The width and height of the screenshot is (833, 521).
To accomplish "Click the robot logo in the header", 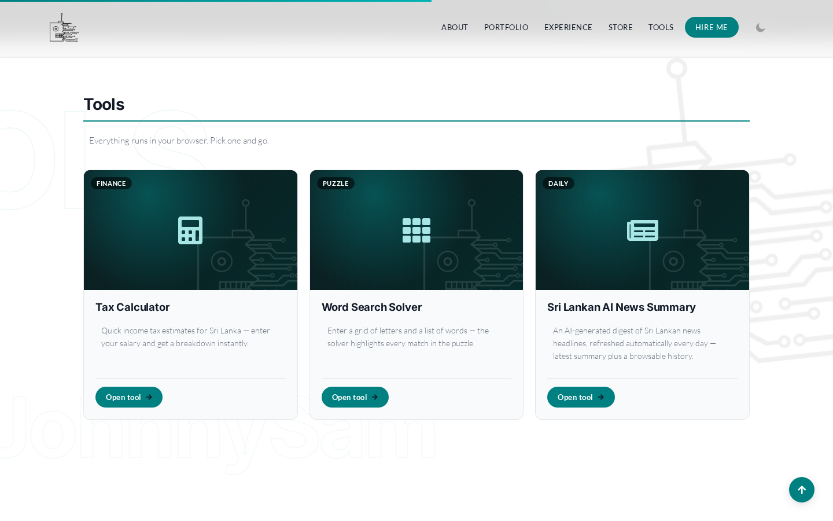I will pos(64,28).
